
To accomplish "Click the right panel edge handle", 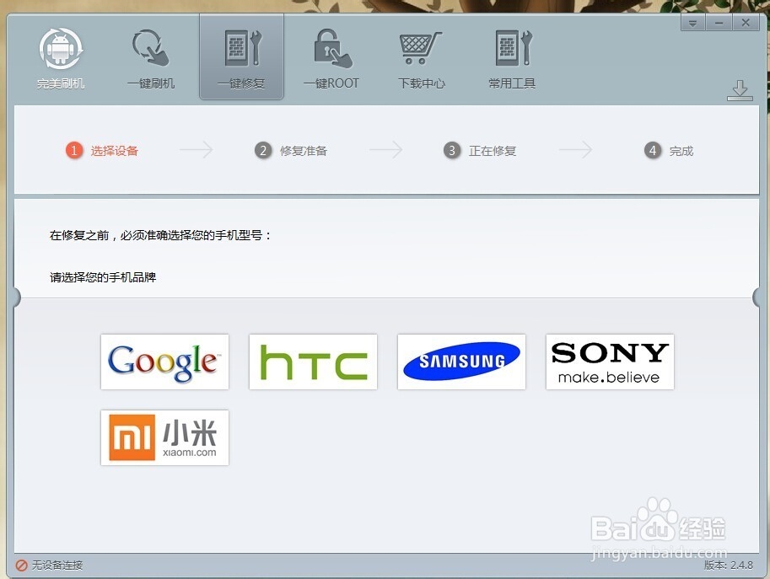I will tap(757, 297).
